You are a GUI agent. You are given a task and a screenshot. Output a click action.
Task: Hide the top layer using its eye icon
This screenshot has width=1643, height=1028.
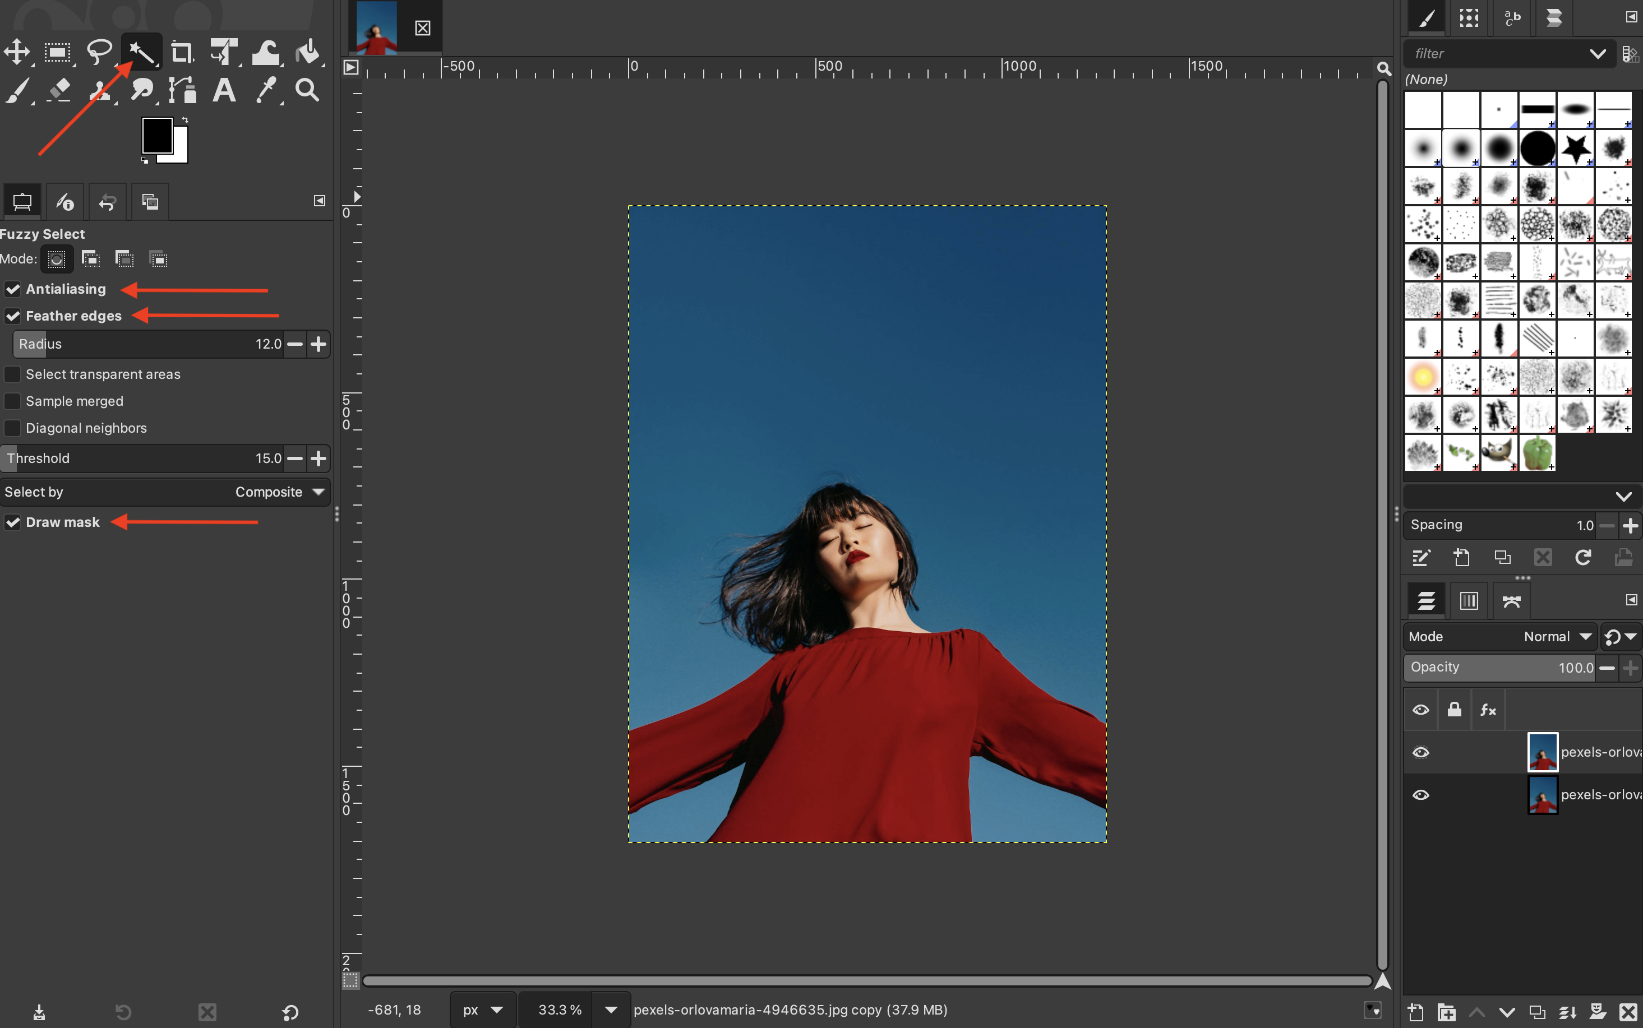(1420, 752)
